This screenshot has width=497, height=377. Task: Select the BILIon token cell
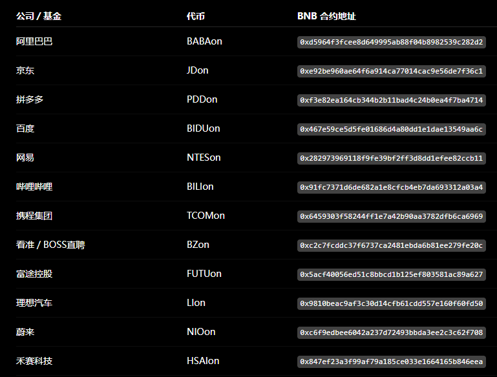point(200,187)
